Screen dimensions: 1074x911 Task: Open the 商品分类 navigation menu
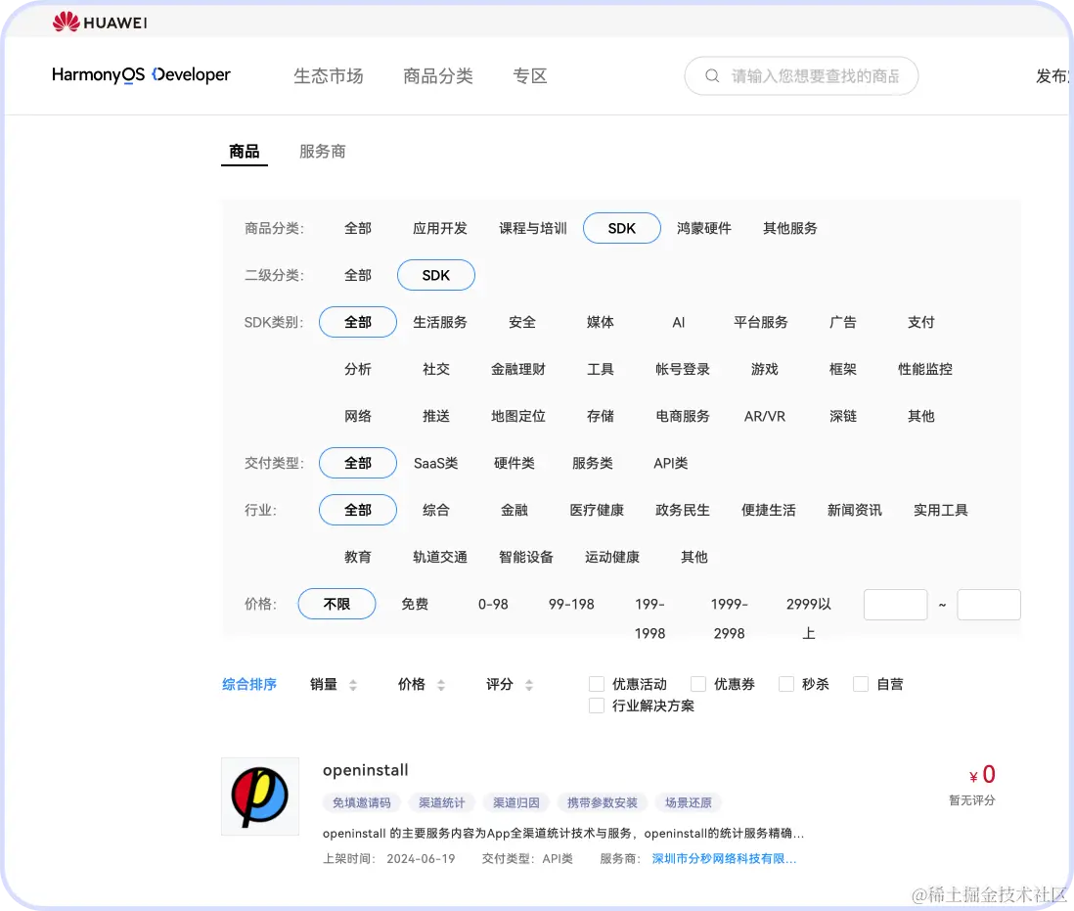[x=438, y=76]
